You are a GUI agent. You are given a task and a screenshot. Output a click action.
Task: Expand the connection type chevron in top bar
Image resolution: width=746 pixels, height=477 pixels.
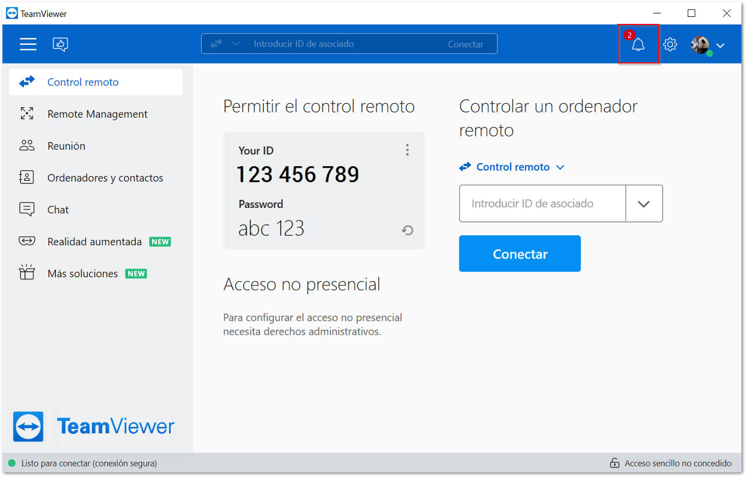235,44
